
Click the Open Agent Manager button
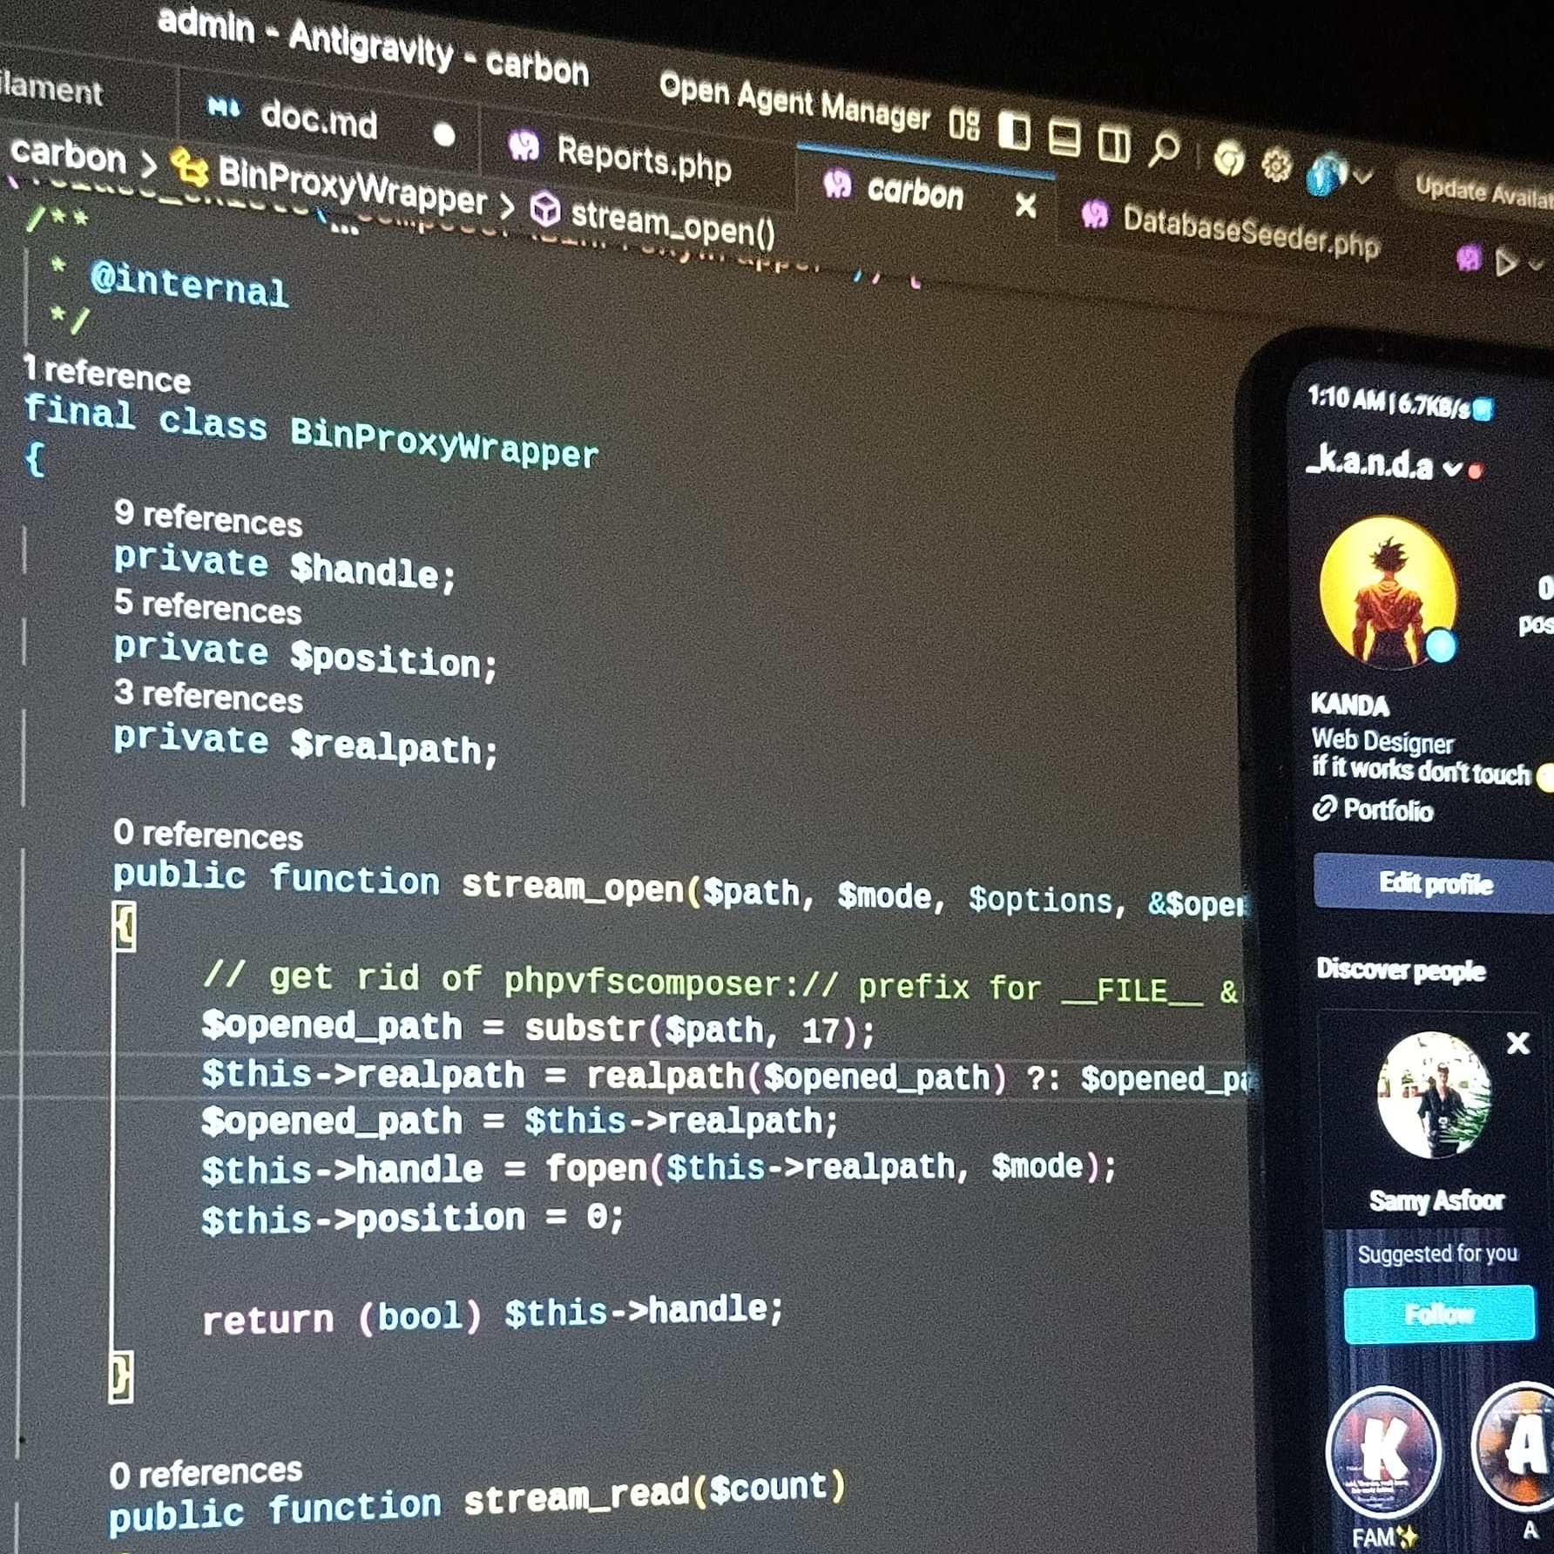(794, 103)
